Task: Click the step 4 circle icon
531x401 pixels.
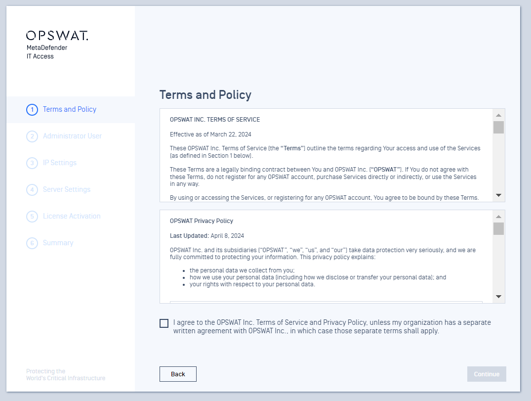Action: click(x=32, y=189)
